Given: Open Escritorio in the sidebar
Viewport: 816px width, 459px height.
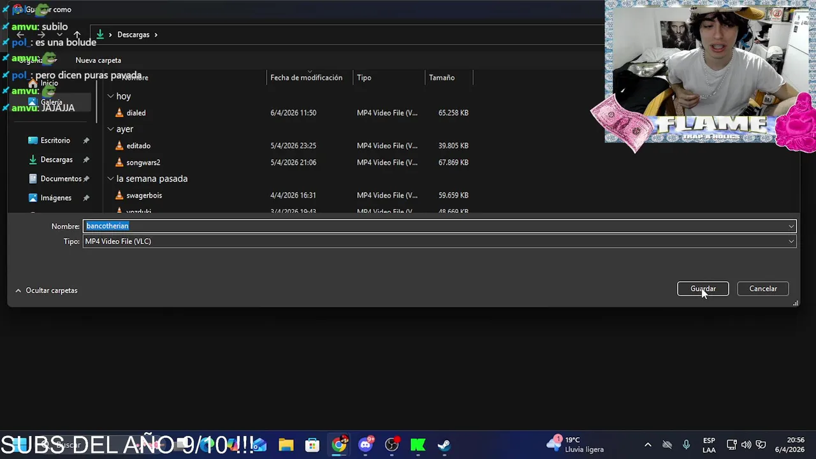Looking at the screenshot, I should (55, 141).
